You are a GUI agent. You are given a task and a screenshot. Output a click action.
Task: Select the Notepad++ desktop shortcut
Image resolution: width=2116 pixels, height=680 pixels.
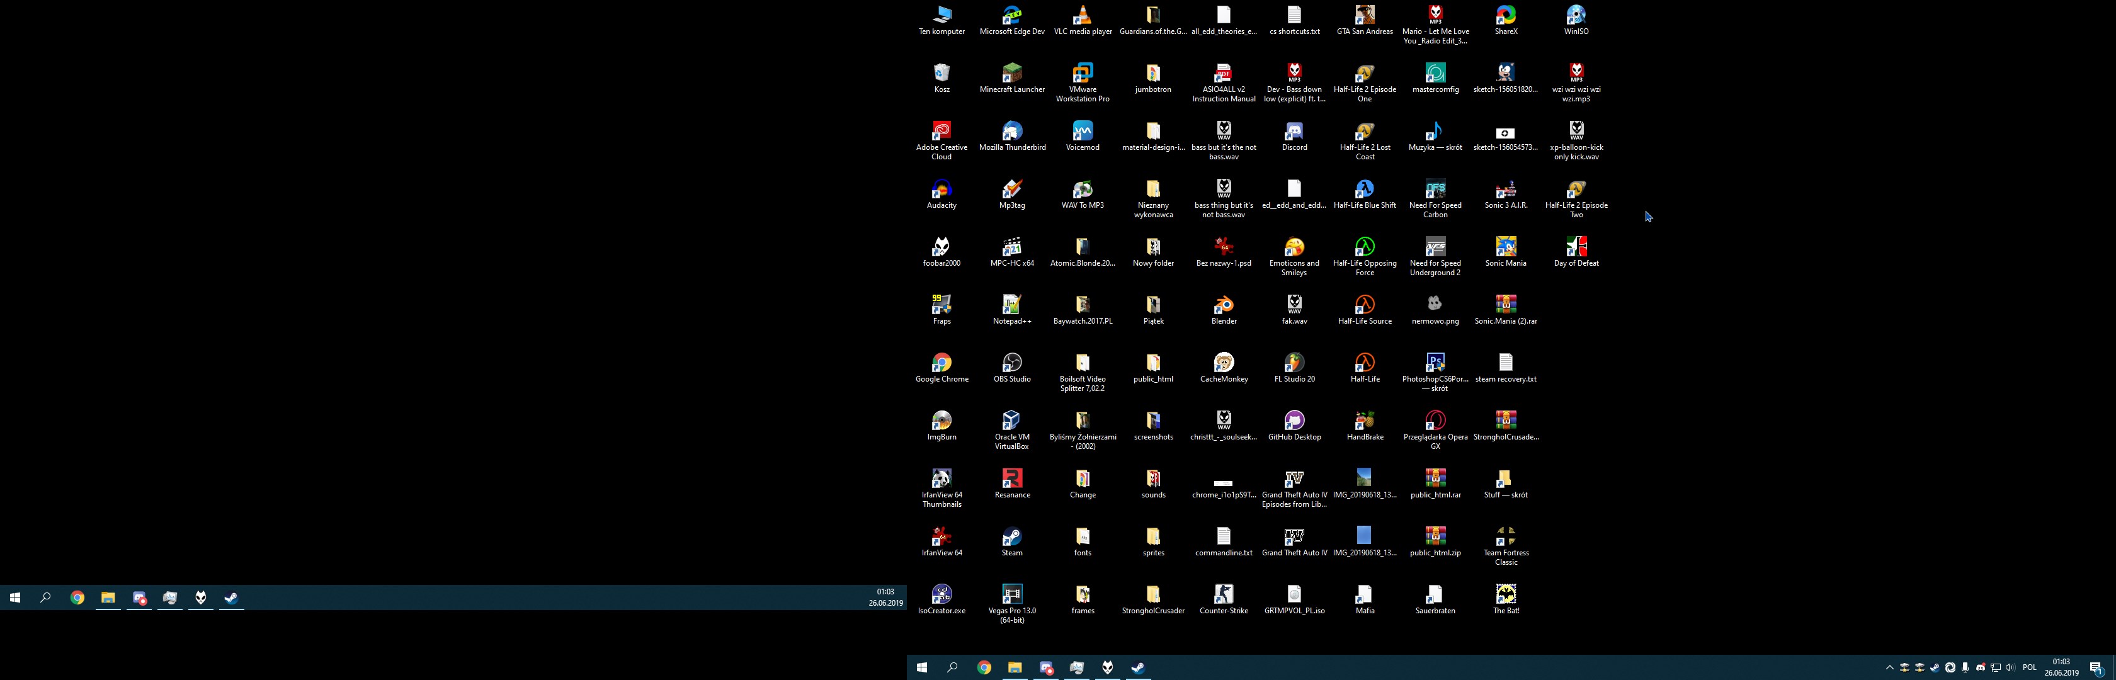pyautogui.click(x=1012, y=310)
